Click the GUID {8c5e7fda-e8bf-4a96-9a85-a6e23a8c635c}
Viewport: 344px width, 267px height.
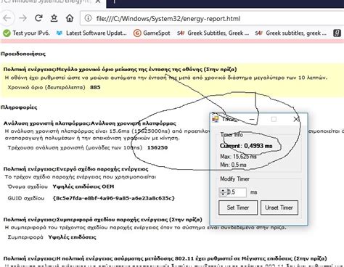[113, 198]
